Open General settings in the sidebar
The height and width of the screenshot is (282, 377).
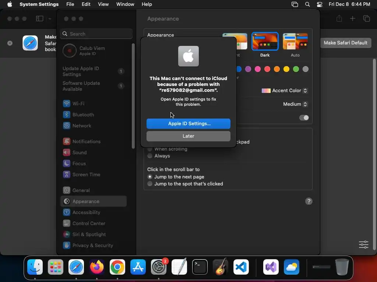pos(94,191)
